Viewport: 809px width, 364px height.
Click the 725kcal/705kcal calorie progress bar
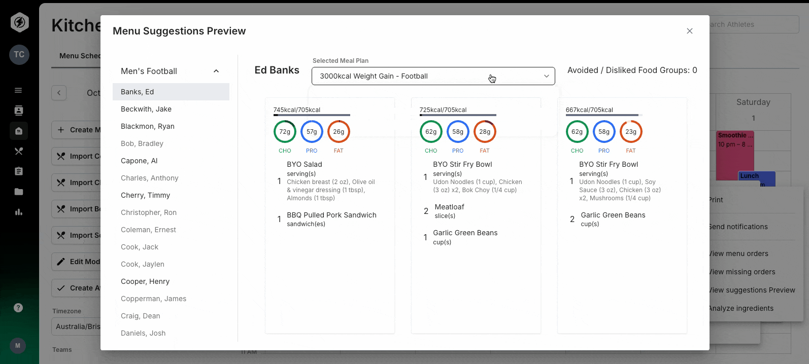pyautogui.click(x=458, y=115)
